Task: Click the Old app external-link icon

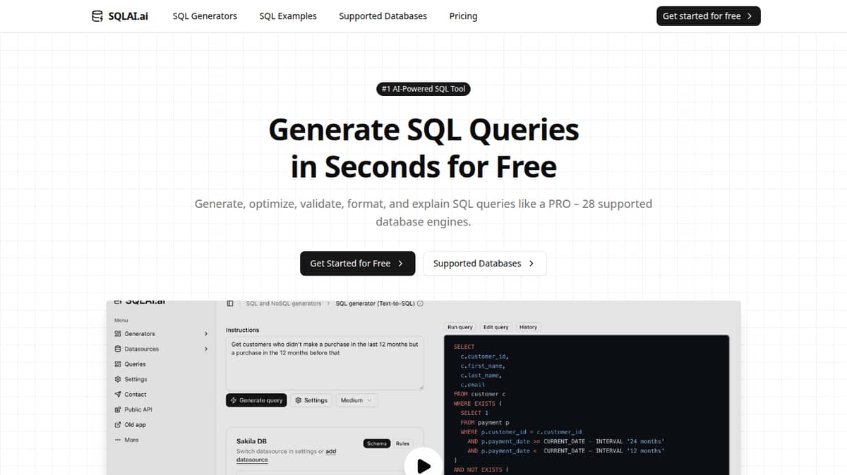Action: click(118, 425)
